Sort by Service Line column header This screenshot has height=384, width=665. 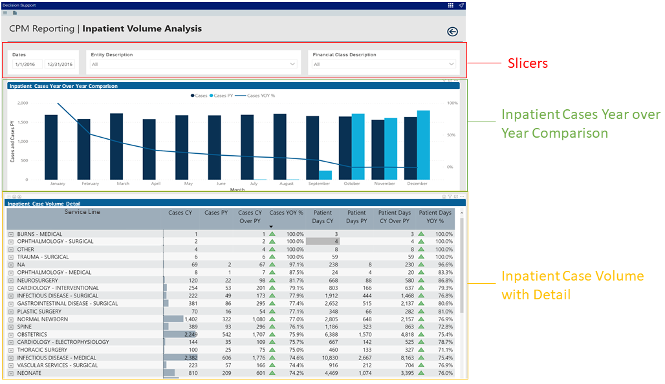click(x=82, y=213)
